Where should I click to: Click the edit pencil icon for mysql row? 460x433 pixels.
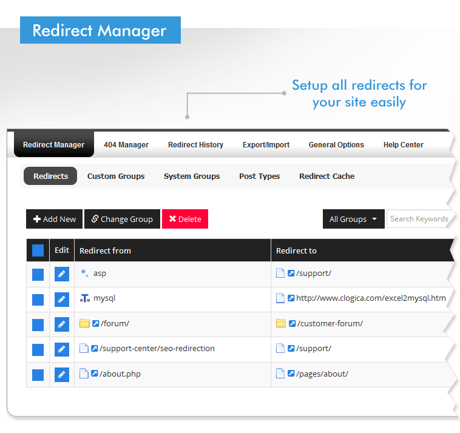tap(61, 299)
